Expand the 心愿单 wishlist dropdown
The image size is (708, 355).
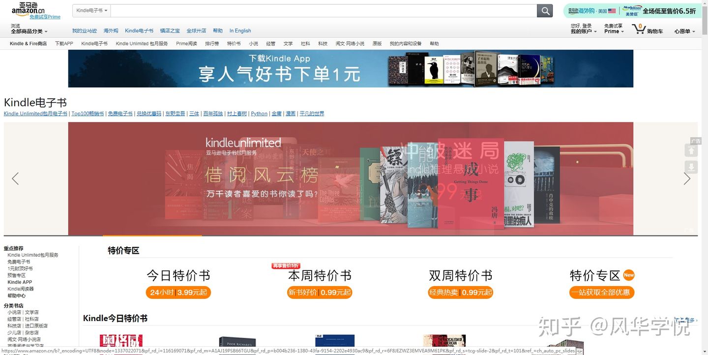(x=685, y=31)
